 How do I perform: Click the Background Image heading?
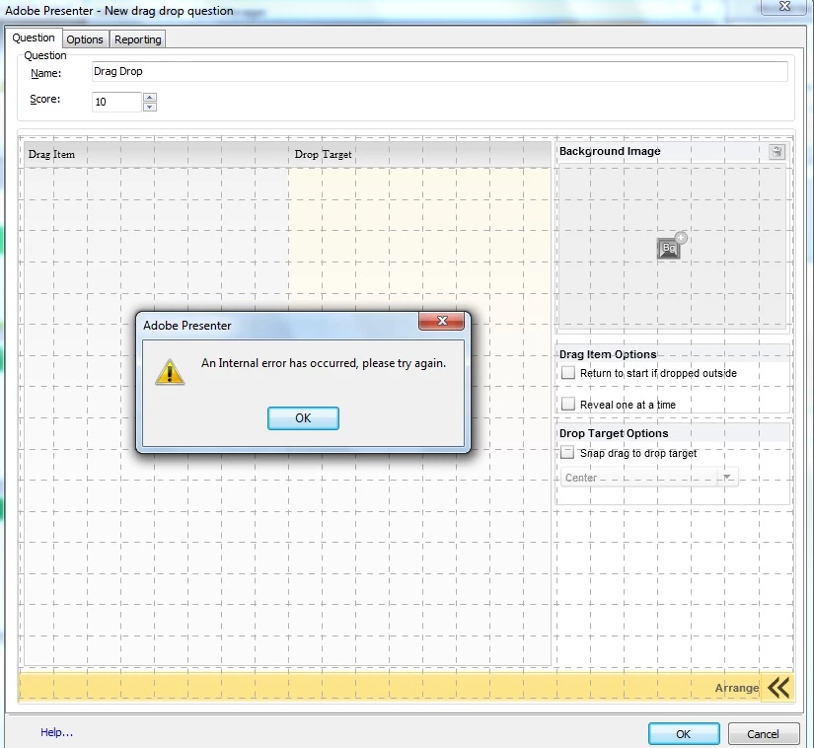(x=610, y=151)
